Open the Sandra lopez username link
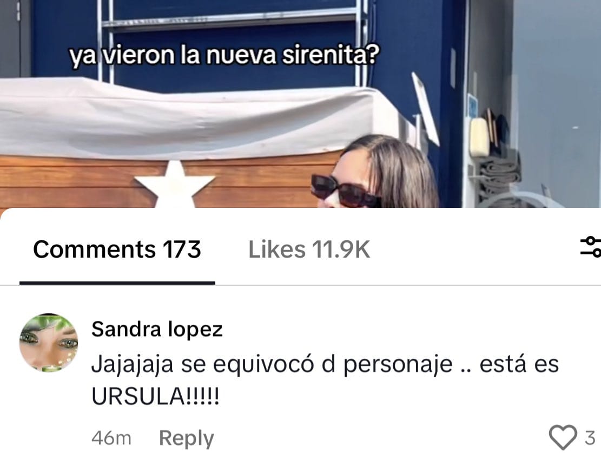 pyautogui.click(x=157, y=329)
